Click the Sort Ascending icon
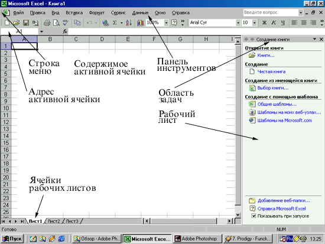The image size is (325, 244). (129, 22)
